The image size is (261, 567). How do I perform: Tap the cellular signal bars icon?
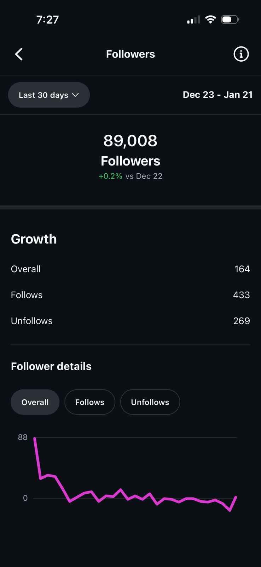(193, 20)
